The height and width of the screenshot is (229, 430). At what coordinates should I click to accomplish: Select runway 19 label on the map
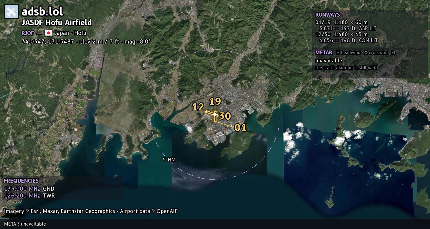click(x=215, y=102)
